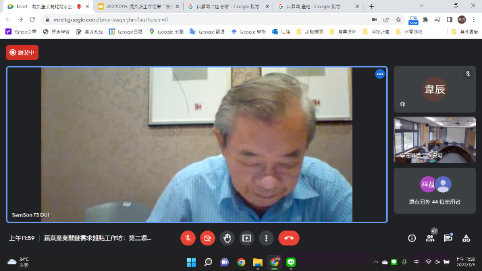Toggle the raise hand button
This screenshot has height=271, width=482.
[x=227, y=238]
